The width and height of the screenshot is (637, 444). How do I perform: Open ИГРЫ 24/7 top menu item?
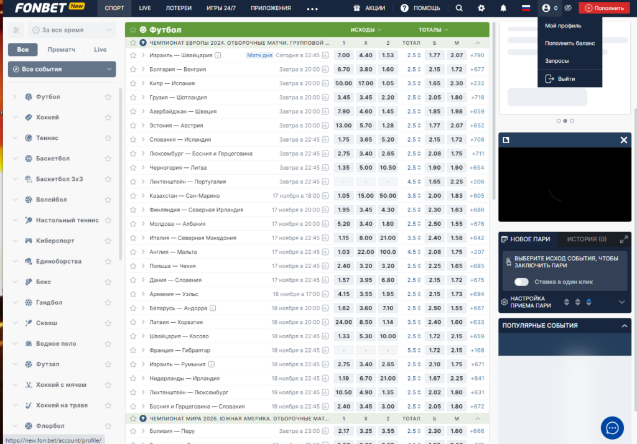pos(221,8)
